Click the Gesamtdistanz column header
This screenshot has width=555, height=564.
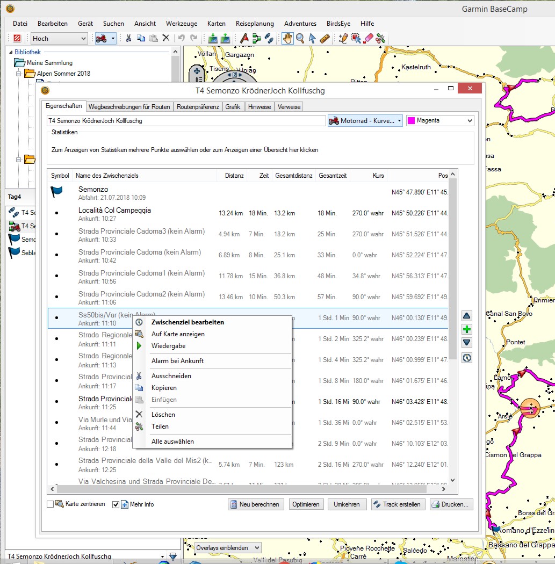[293, 176]
